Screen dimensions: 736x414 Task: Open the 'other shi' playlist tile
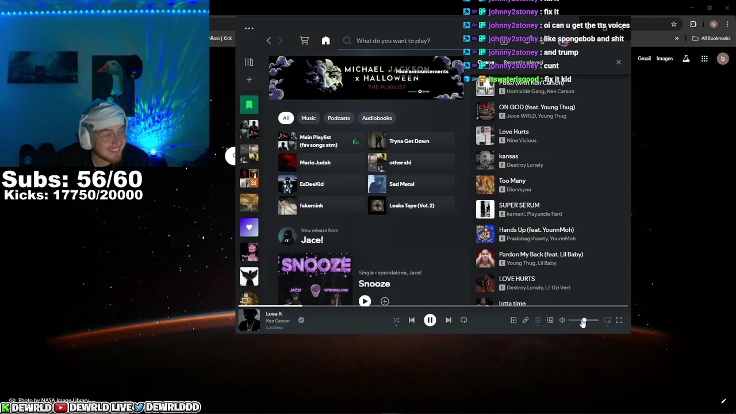click(x=411, y=162)
